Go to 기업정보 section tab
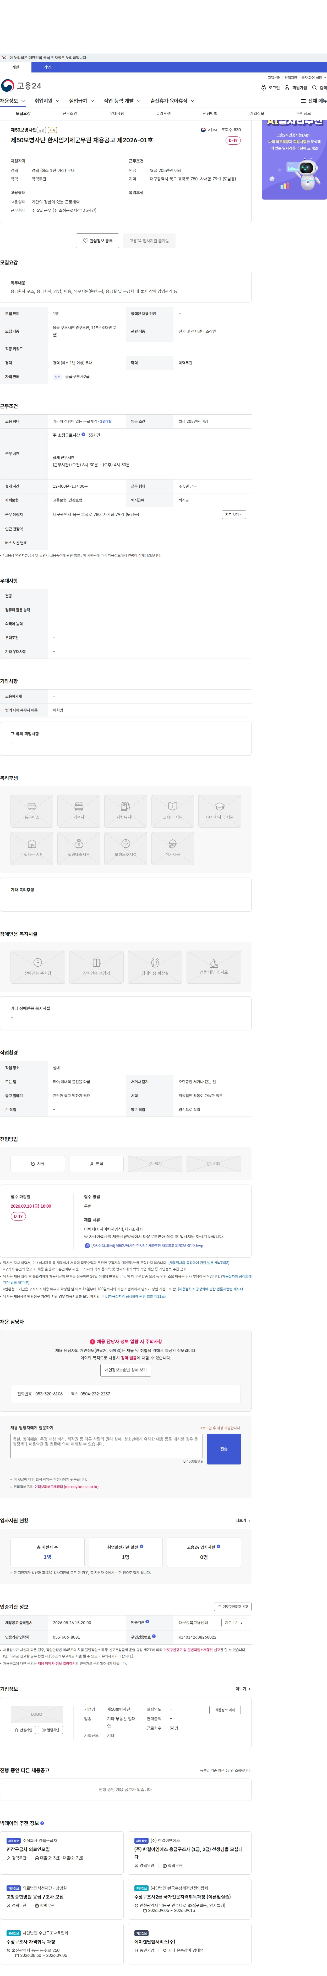Screen dimensions: 327x1976 [257, 113]
